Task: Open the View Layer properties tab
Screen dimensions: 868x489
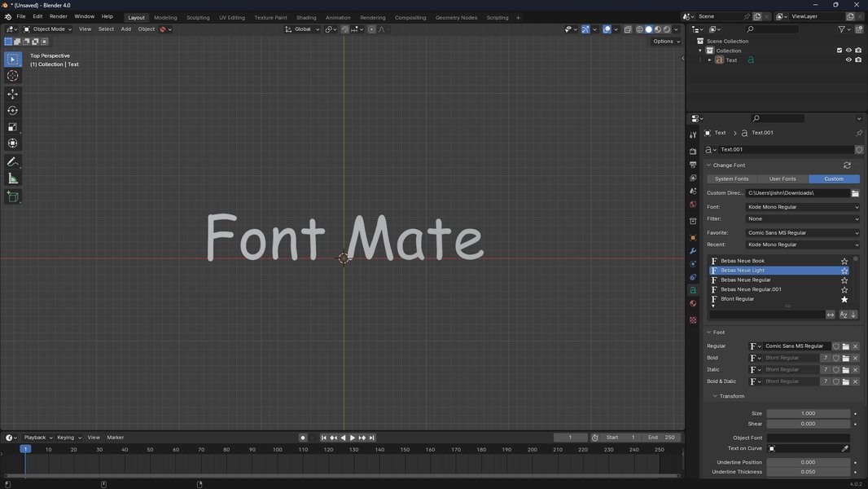Action: point(693,178)
